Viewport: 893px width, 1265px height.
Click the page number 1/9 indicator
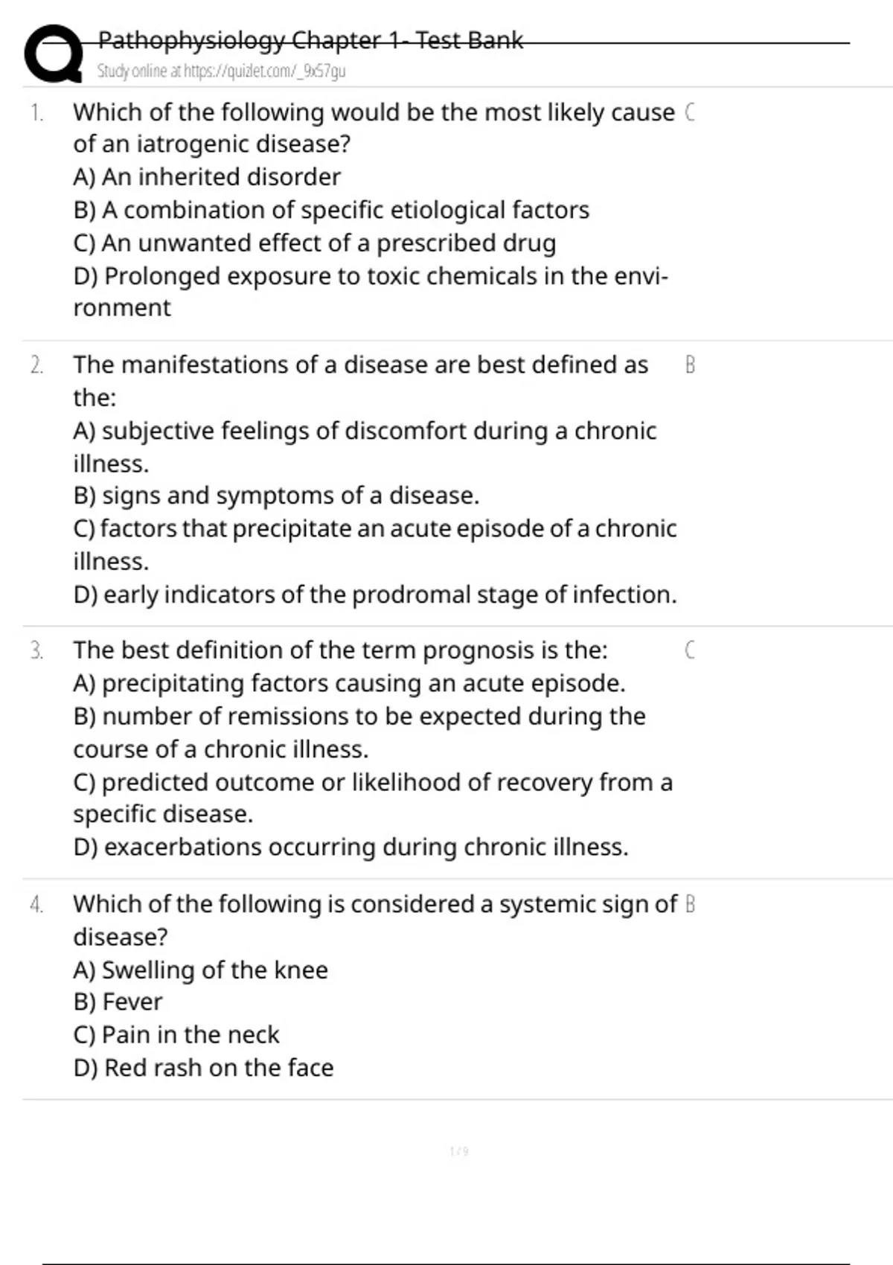459,1151
